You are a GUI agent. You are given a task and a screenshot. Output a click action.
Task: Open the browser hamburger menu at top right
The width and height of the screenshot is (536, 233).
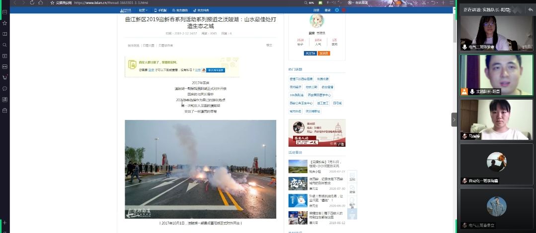[452, 3]
